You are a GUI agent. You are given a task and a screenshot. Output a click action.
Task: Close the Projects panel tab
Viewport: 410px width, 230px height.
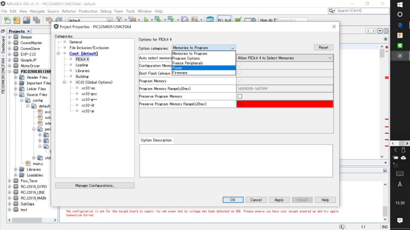coord(29,31)
